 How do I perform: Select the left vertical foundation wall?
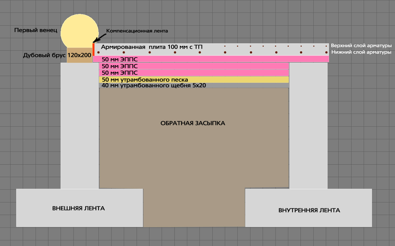[80, 126]
